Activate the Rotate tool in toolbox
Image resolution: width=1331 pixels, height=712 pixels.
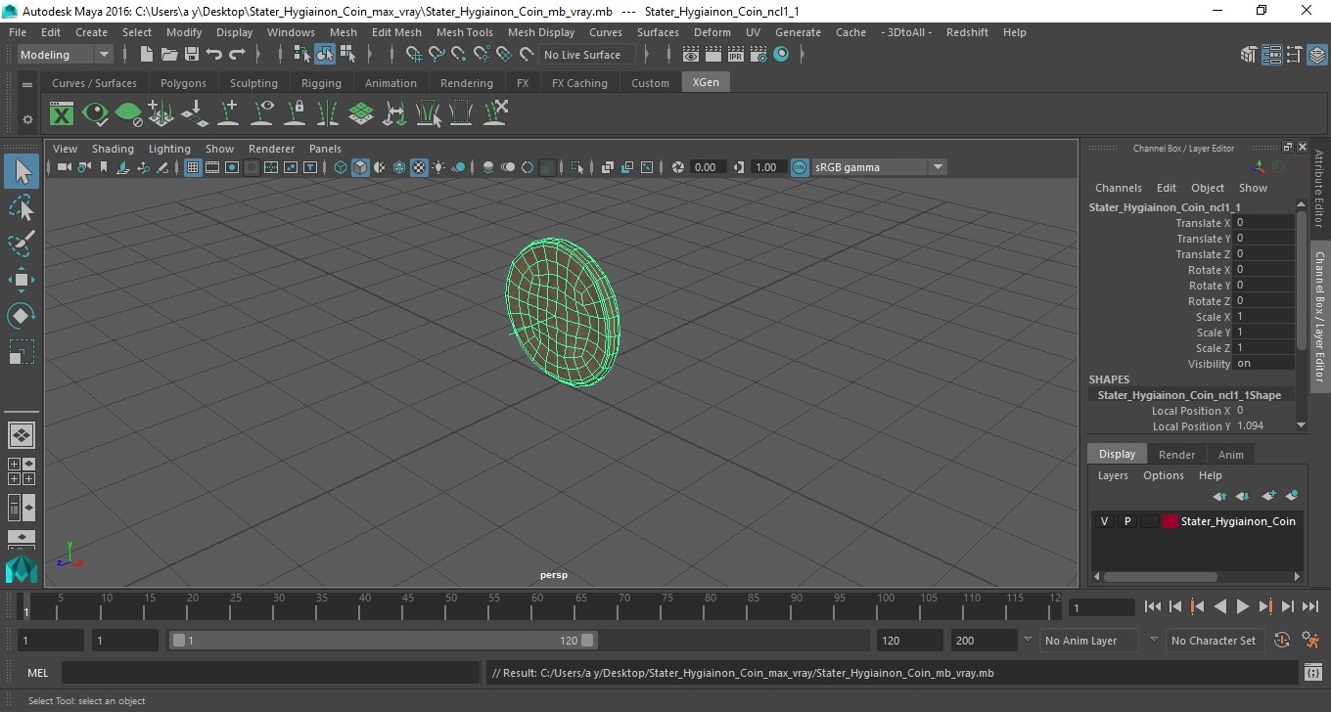pos(22,316)
